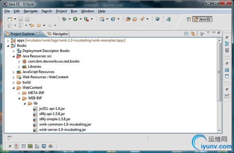
Task: Open the Project Explorer View Menu triangle
Action: (208, 32)
